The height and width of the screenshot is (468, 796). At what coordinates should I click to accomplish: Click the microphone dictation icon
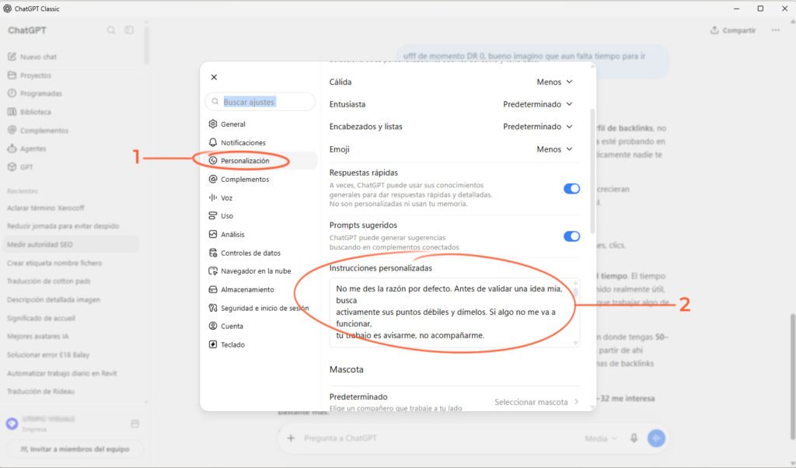click(634, 438)
